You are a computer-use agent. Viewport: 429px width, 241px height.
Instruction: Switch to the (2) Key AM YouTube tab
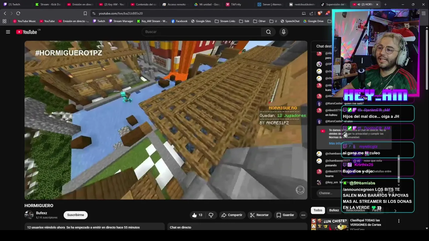tap(112, 4)
